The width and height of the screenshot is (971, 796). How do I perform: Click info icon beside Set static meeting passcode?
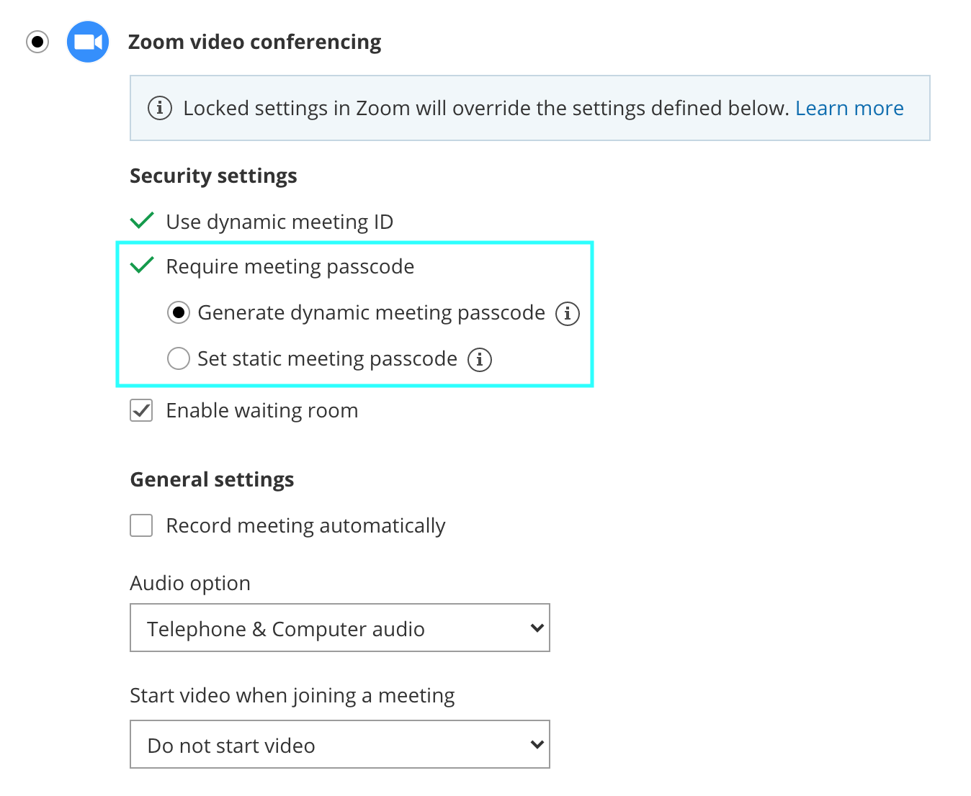[480, 359]
